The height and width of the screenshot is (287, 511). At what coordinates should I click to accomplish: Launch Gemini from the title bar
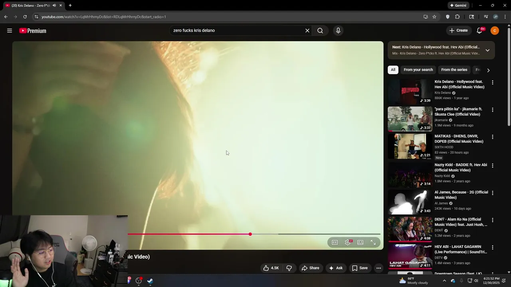click(x=458, y=6)
